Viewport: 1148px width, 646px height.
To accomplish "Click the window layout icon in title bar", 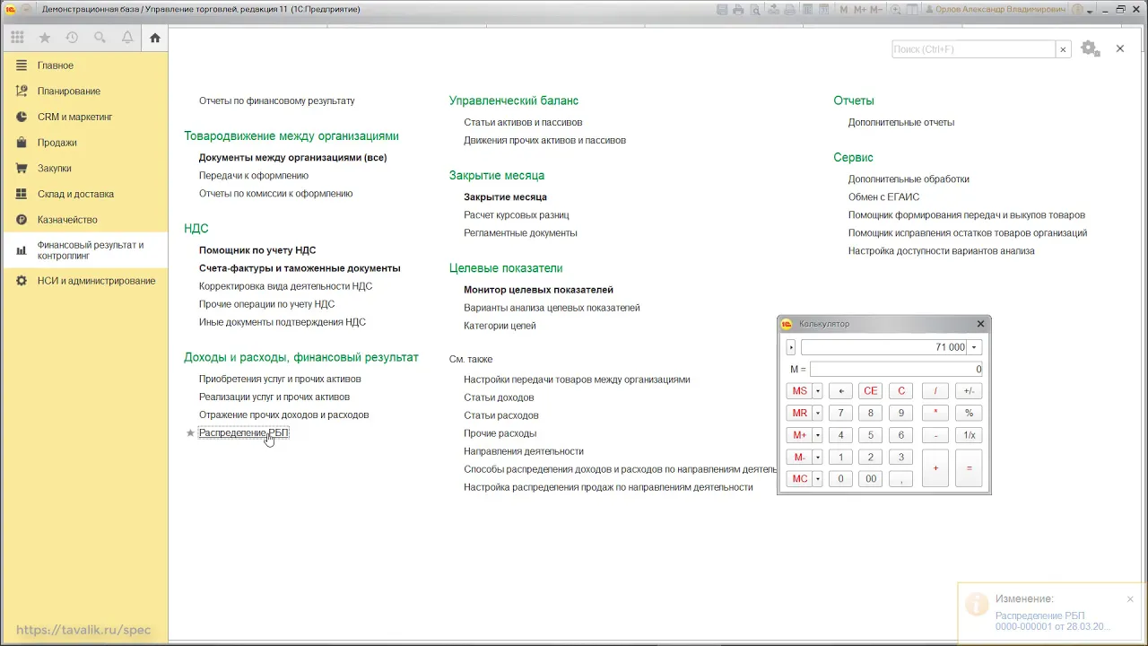I will (912, 9).
